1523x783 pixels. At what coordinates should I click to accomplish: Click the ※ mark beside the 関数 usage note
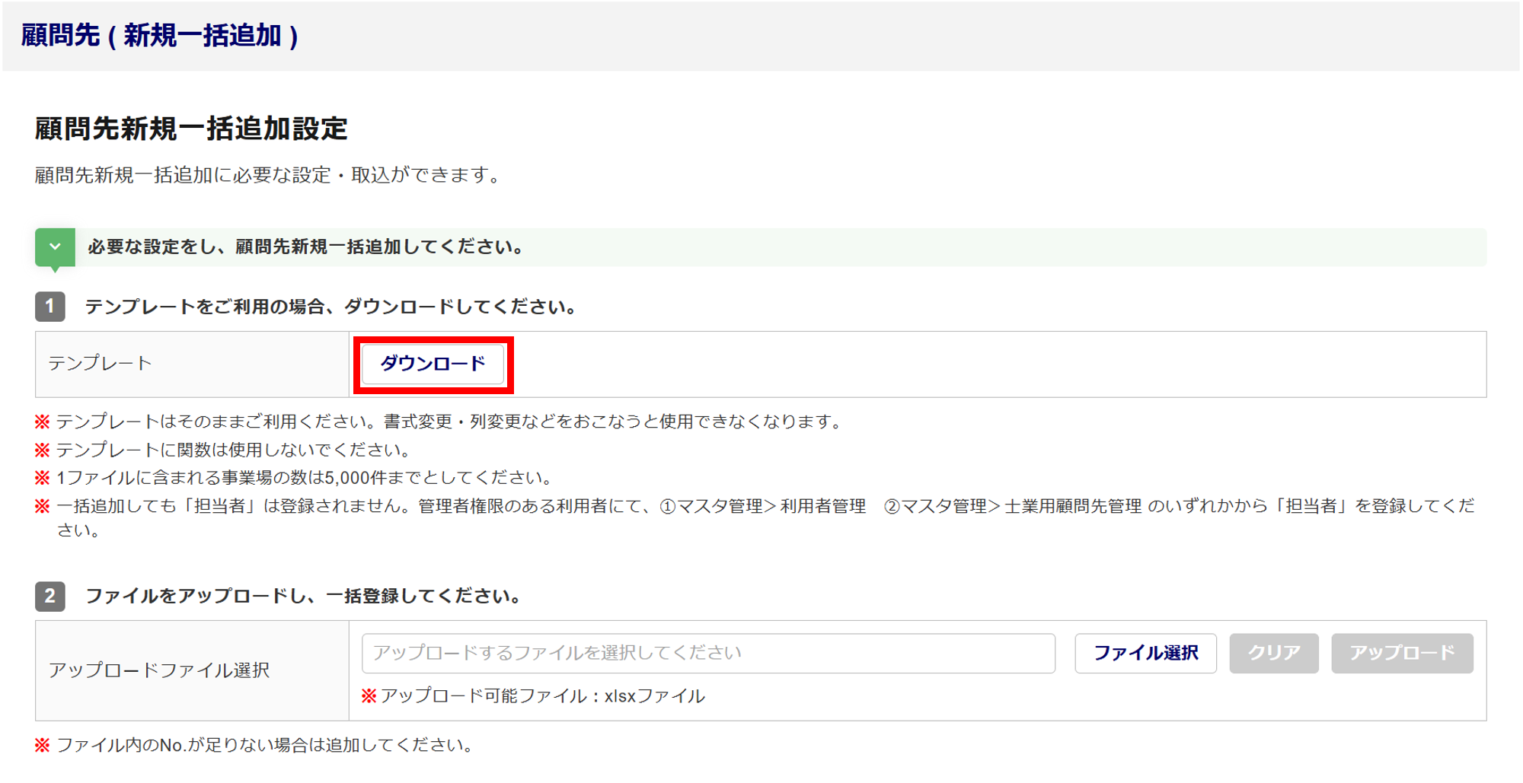(x=43, y=450)
